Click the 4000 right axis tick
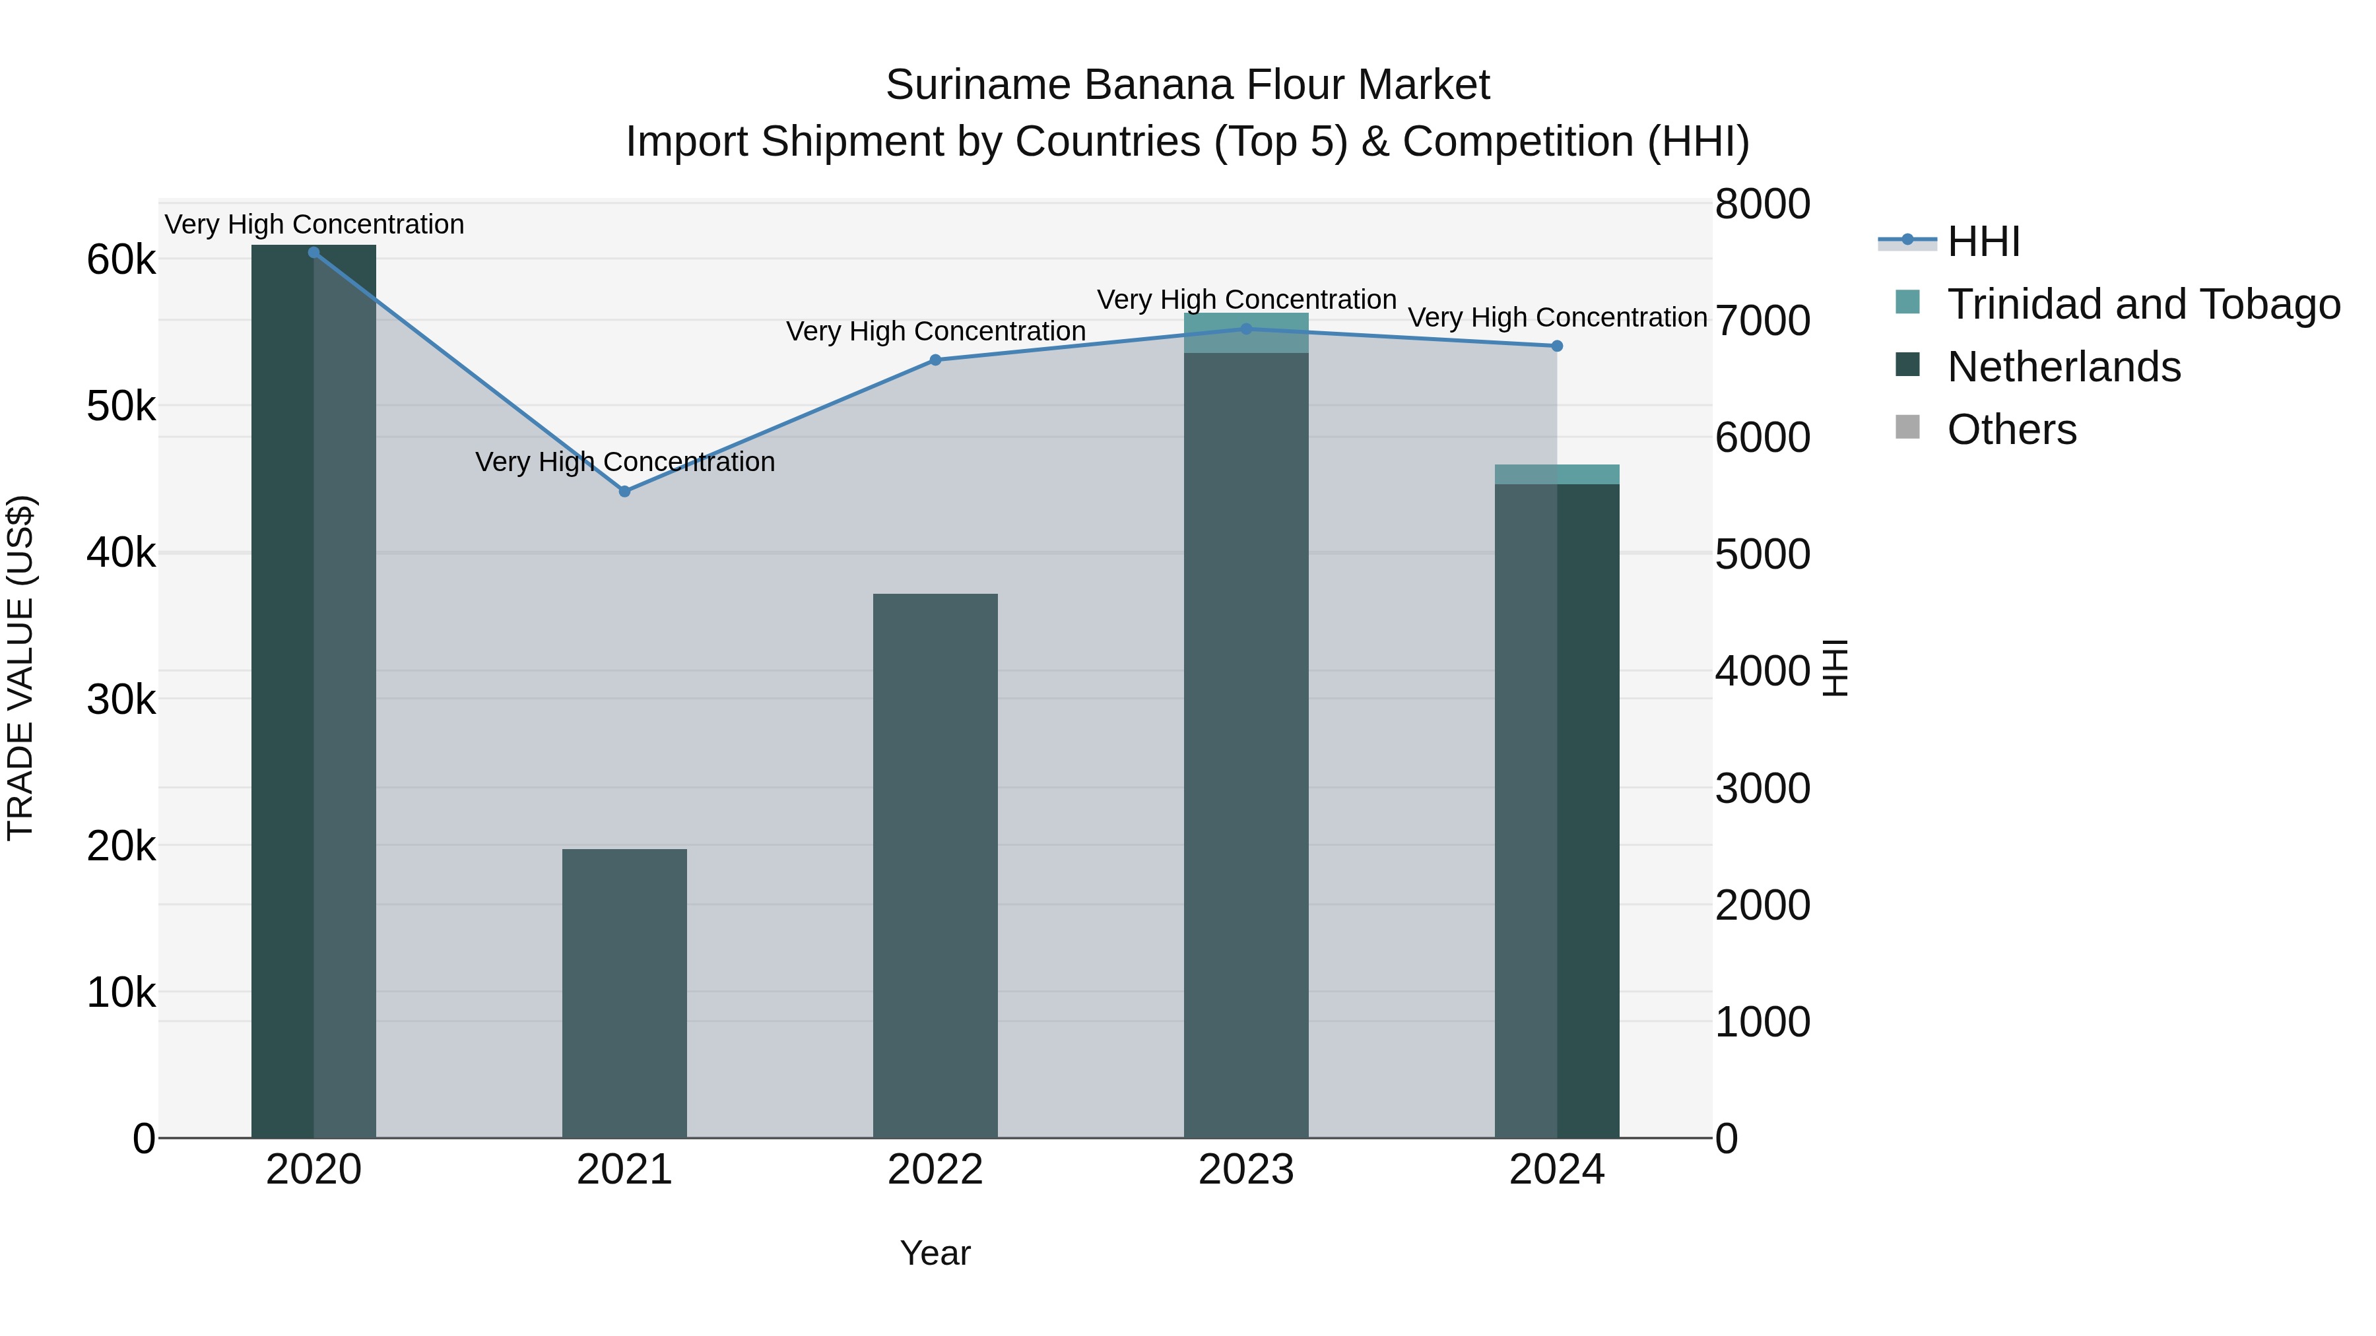This screenshot has width=2376, height=1336. (x=1763, y=671)
